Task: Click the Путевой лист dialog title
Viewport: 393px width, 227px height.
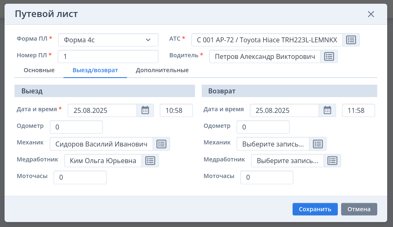Action: click(46, 14)
